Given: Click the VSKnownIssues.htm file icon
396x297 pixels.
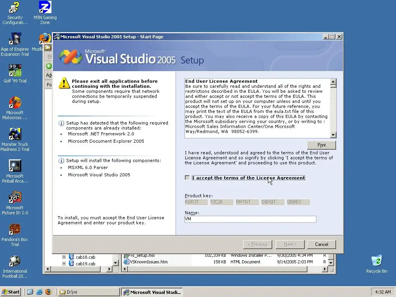Looking at the screenshot, I should pos(126,262).
